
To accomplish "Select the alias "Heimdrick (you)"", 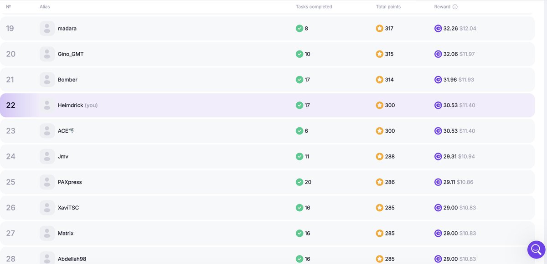I will pyautogui.click(x=77, y=105).
